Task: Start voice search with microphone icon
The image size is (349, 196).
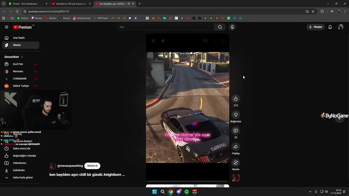Action: [x=232, y=27]
